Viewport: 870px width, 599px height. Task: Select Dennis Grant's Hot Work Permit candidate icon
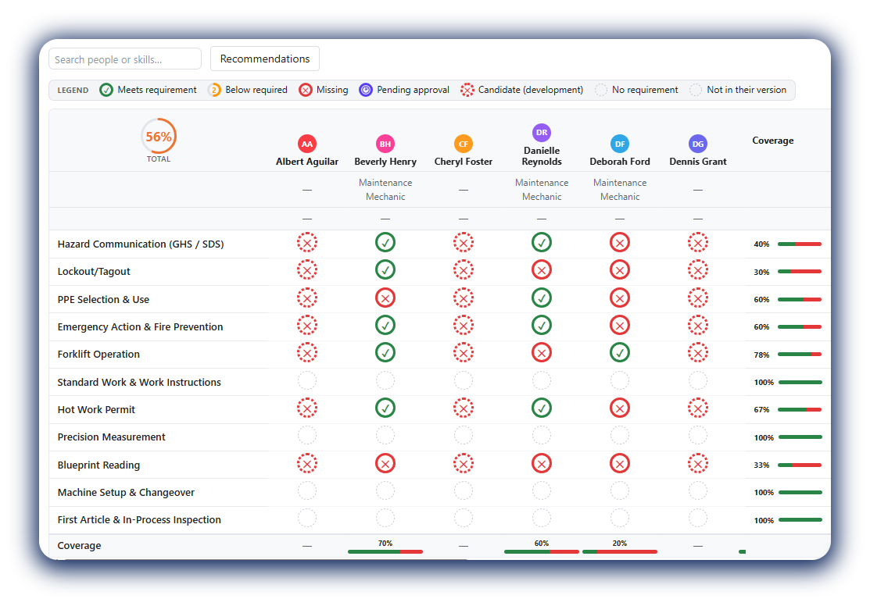click(x=698, y=408)
